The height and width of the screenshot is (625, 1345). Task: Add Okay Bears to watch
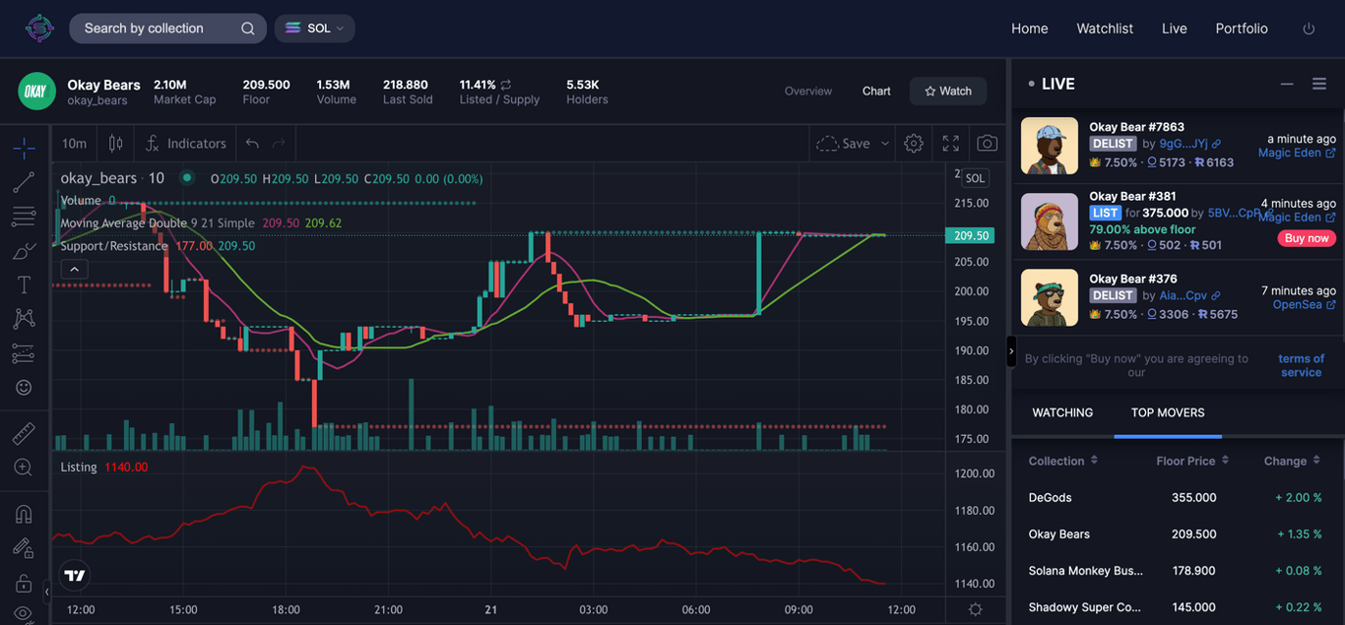pyautogui.click(x=947, y=91)
